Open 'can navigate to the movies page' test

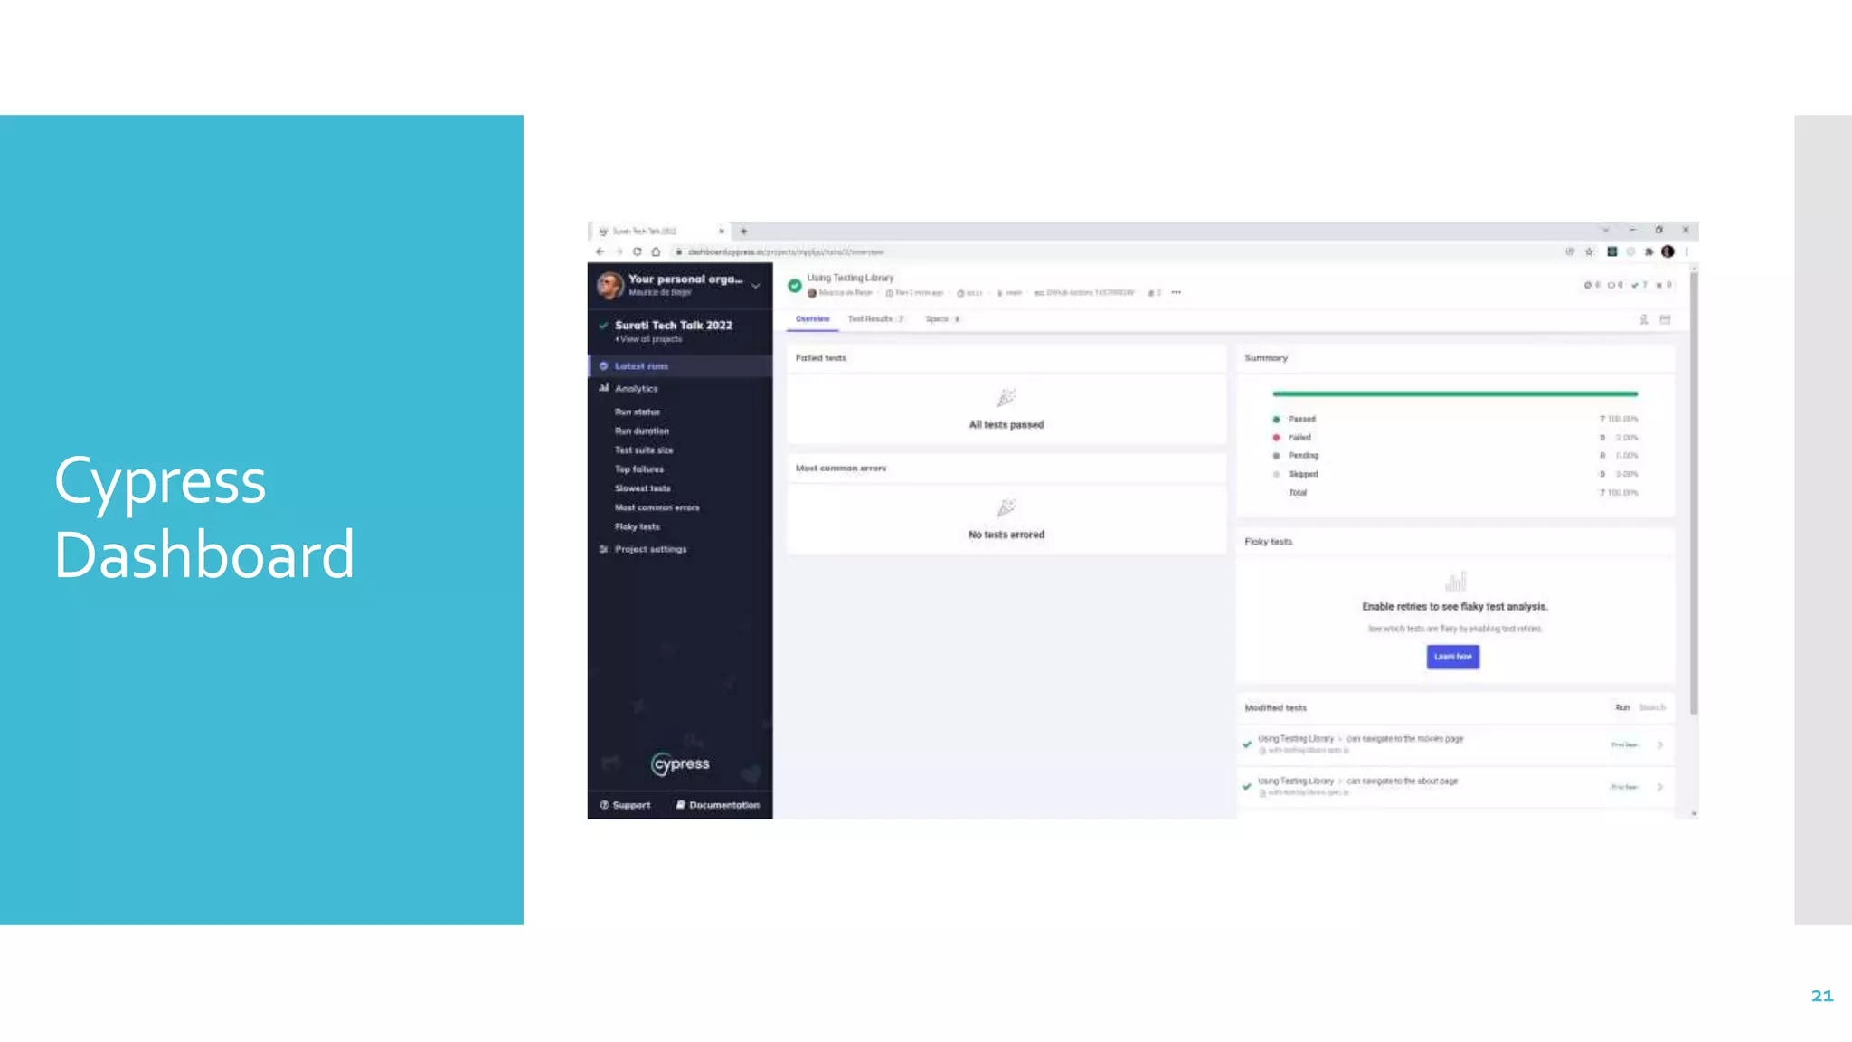[x=1405, y=739]
